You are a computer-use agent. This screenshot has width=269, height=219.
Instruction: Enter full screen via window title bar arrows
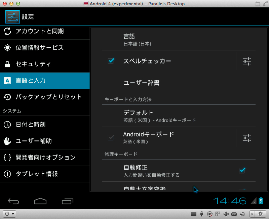point(265,4)
